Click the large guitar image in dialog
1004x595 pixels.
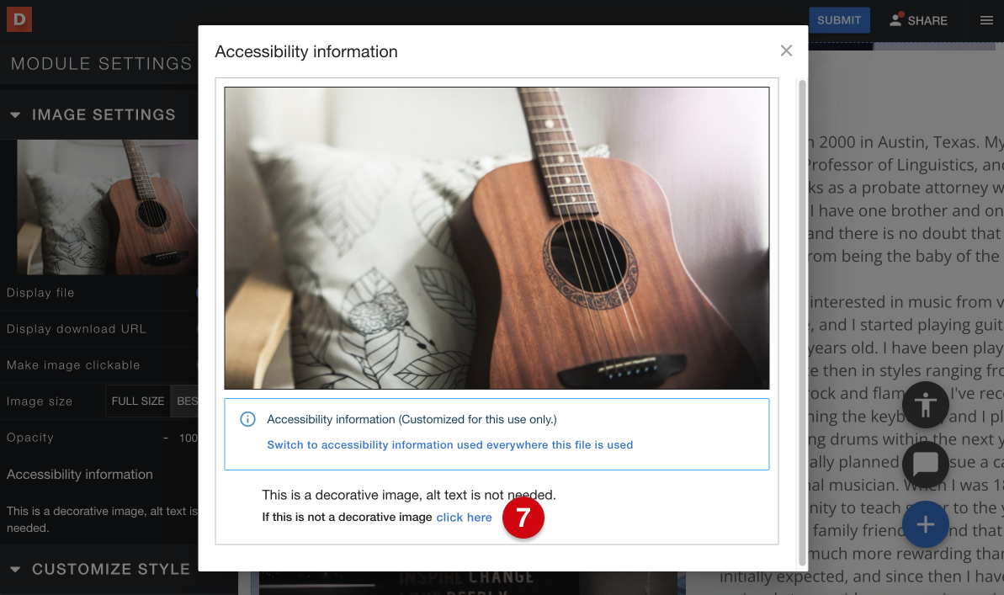click(497, 238)
